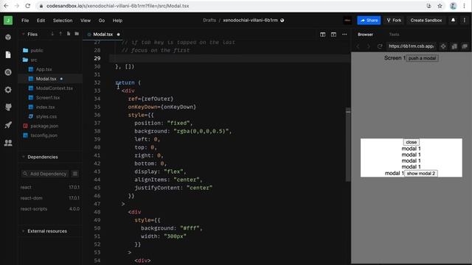Open the Chrome profile avatar

[x=453, y=6]
